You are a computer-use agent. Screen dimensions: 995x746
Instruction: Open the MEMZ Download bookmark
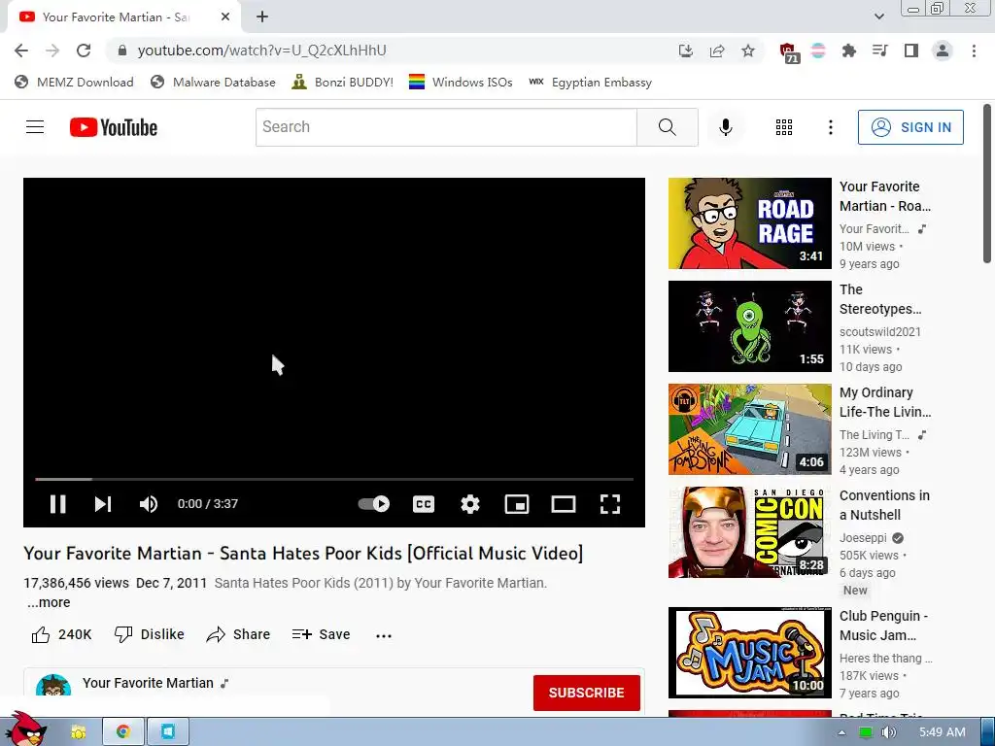tap(74, 82)
